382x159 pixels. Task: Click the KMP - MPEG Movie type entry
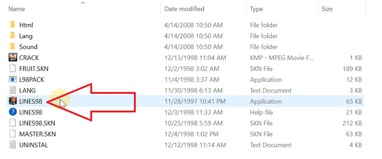(x=282, y=58)
